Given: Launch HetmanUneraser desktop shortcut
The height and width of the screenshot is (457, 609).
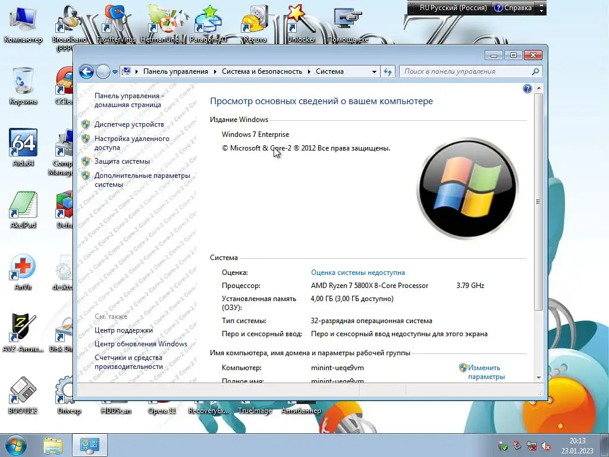Looking at the screenshot, I should pos(162,24).
